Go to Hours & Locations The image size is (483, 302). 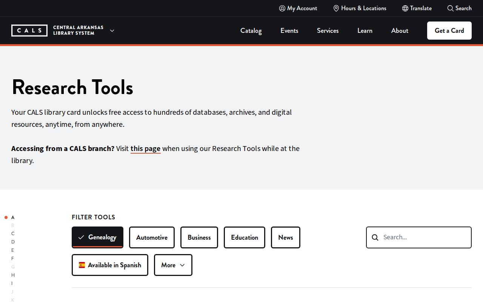coord(360,8)
